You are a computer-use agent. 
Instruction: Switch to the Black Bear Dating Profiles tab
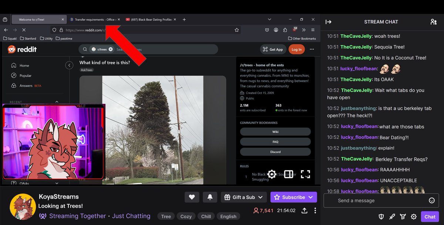(x=152, y=19)
